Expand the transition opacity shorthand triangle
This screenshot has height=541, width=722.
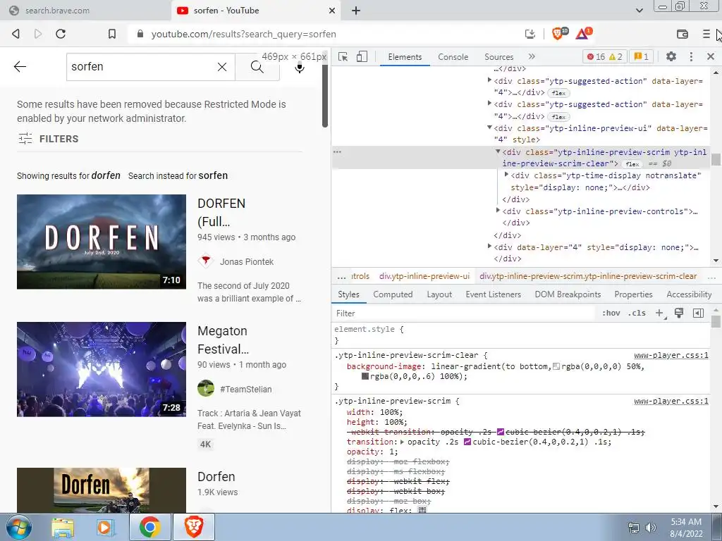click(402, 442)
